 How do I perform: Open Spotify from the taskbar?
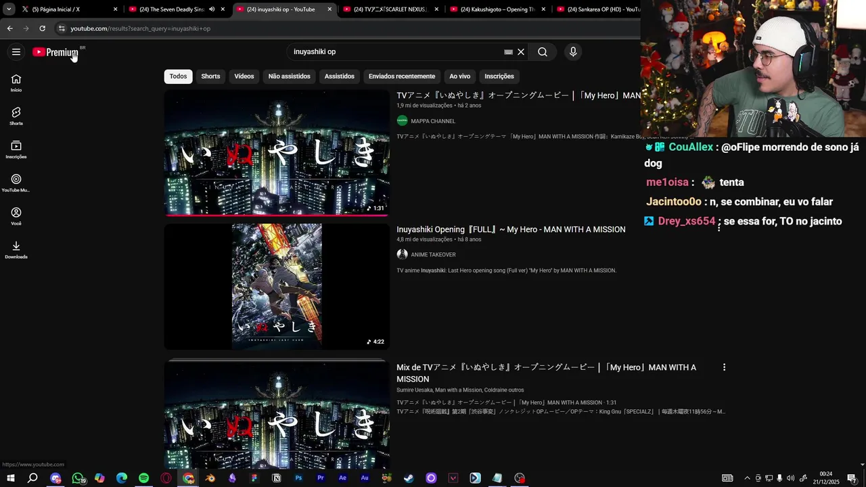[x=144, y=478]
